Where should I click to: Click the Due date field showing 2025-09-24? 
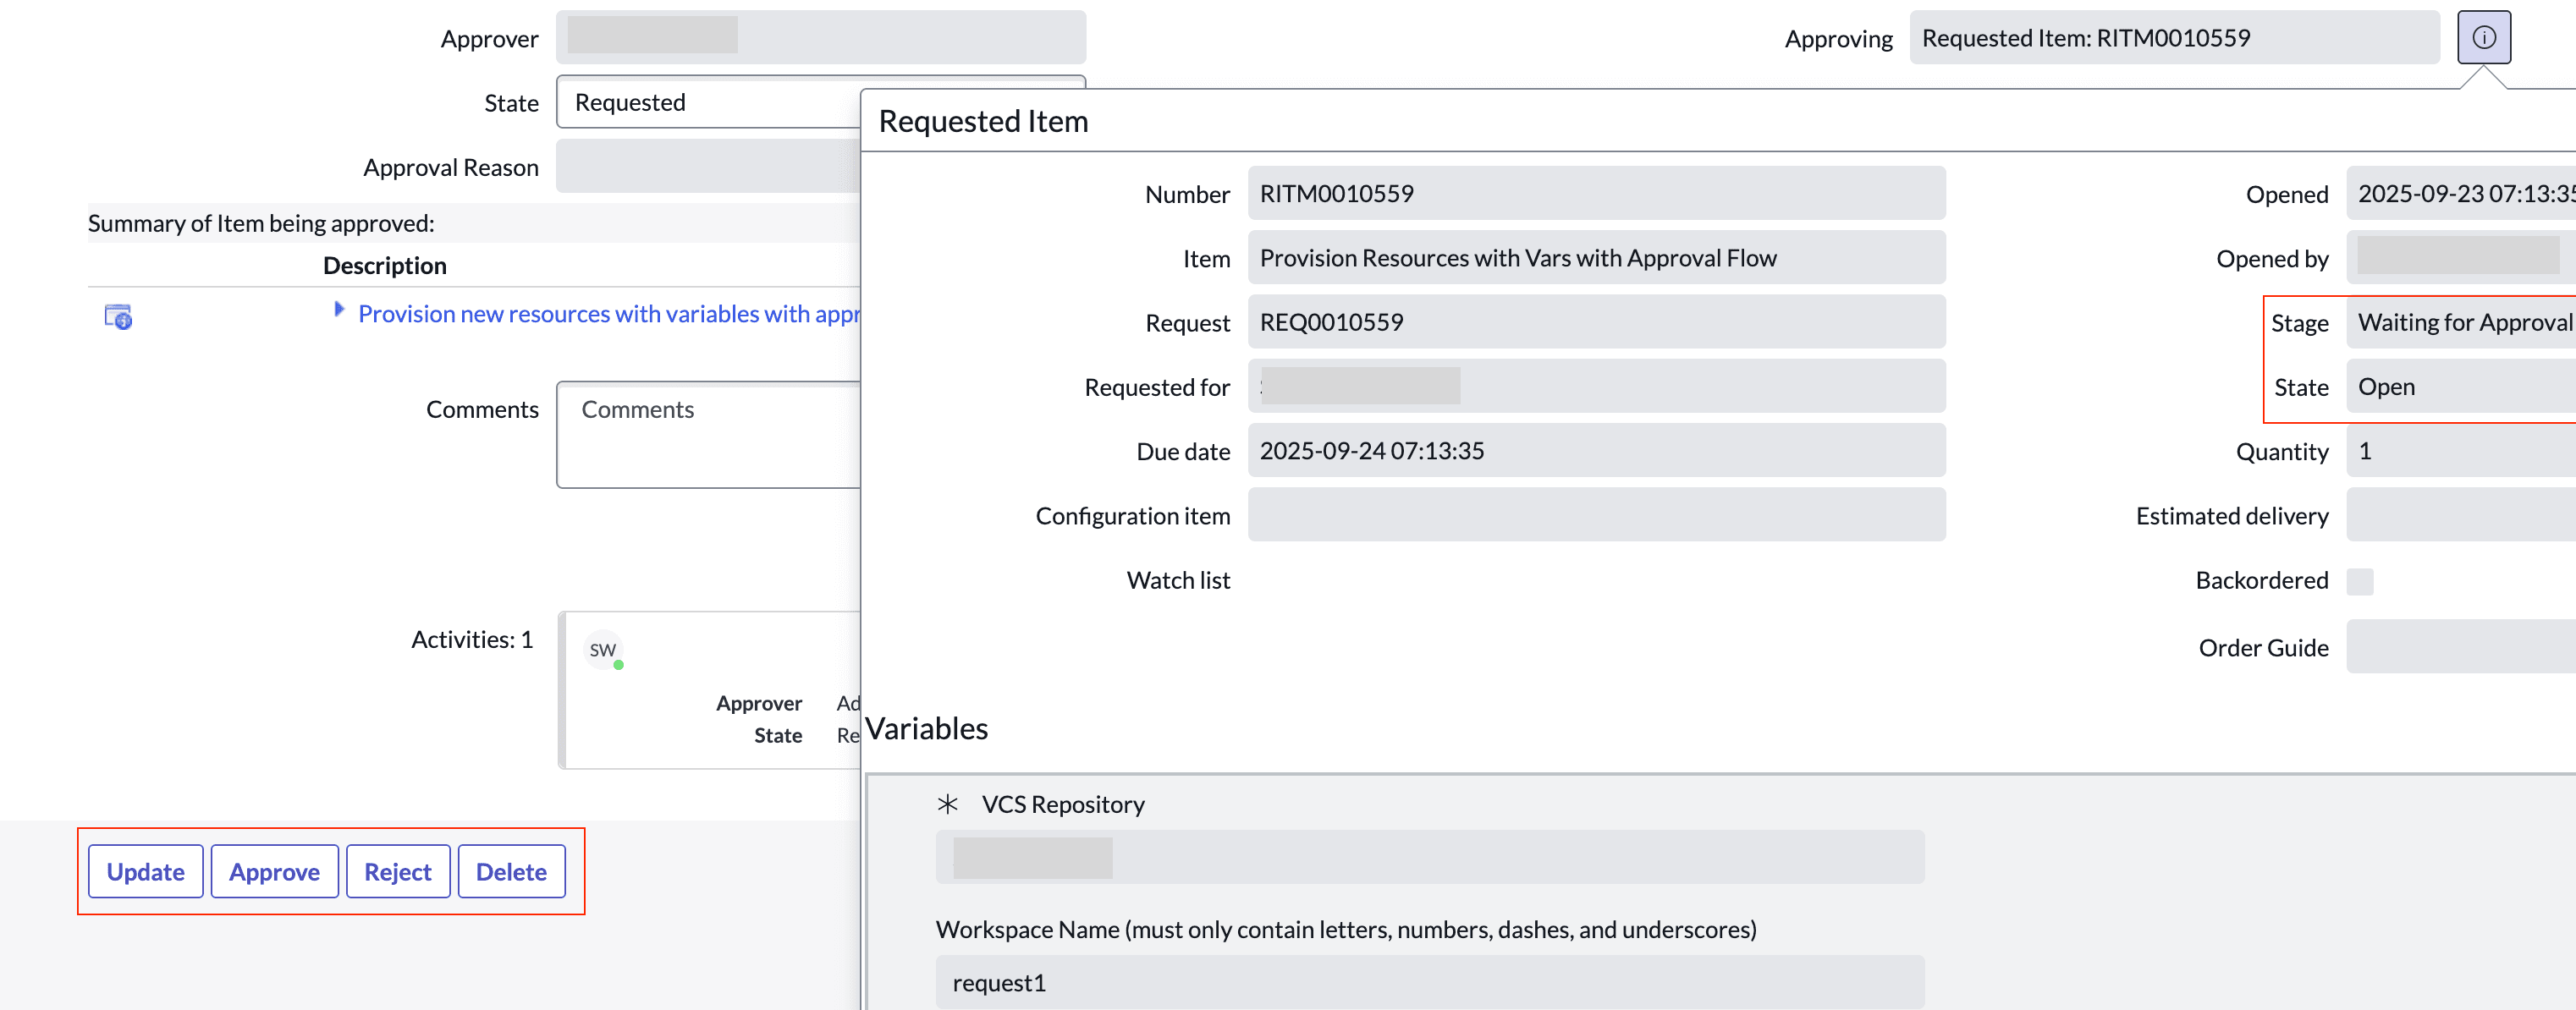click(x=1594, y=450)
